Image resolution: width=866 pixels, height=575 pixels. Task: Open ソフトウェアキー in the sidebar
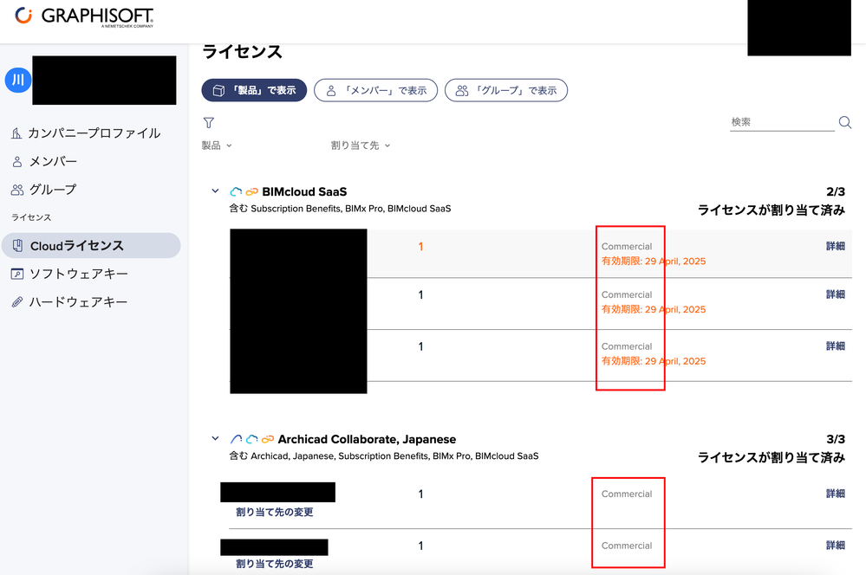tap(78, 274)
